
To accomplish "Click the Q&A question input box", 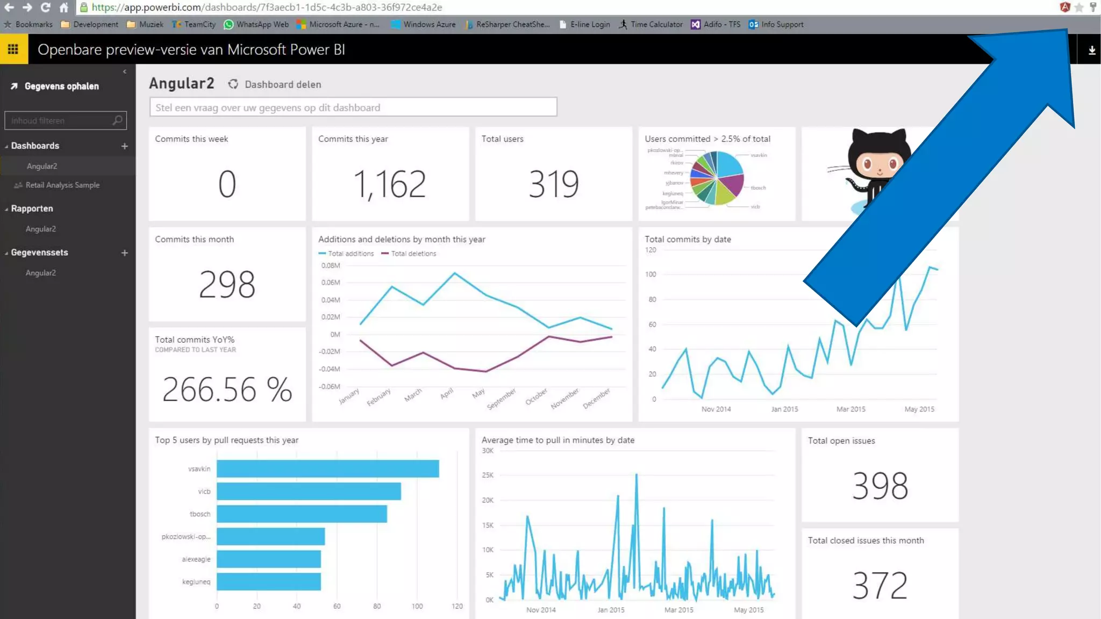I will 353,107.
